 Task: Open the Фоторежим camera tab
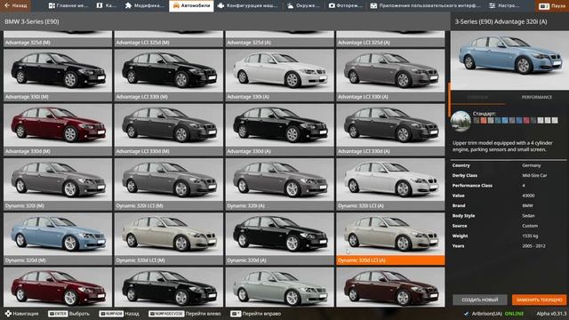(x=346, y=6)
